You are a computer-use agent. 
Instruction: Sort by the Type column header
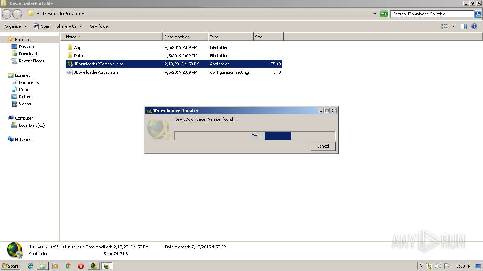coord(231,37)
